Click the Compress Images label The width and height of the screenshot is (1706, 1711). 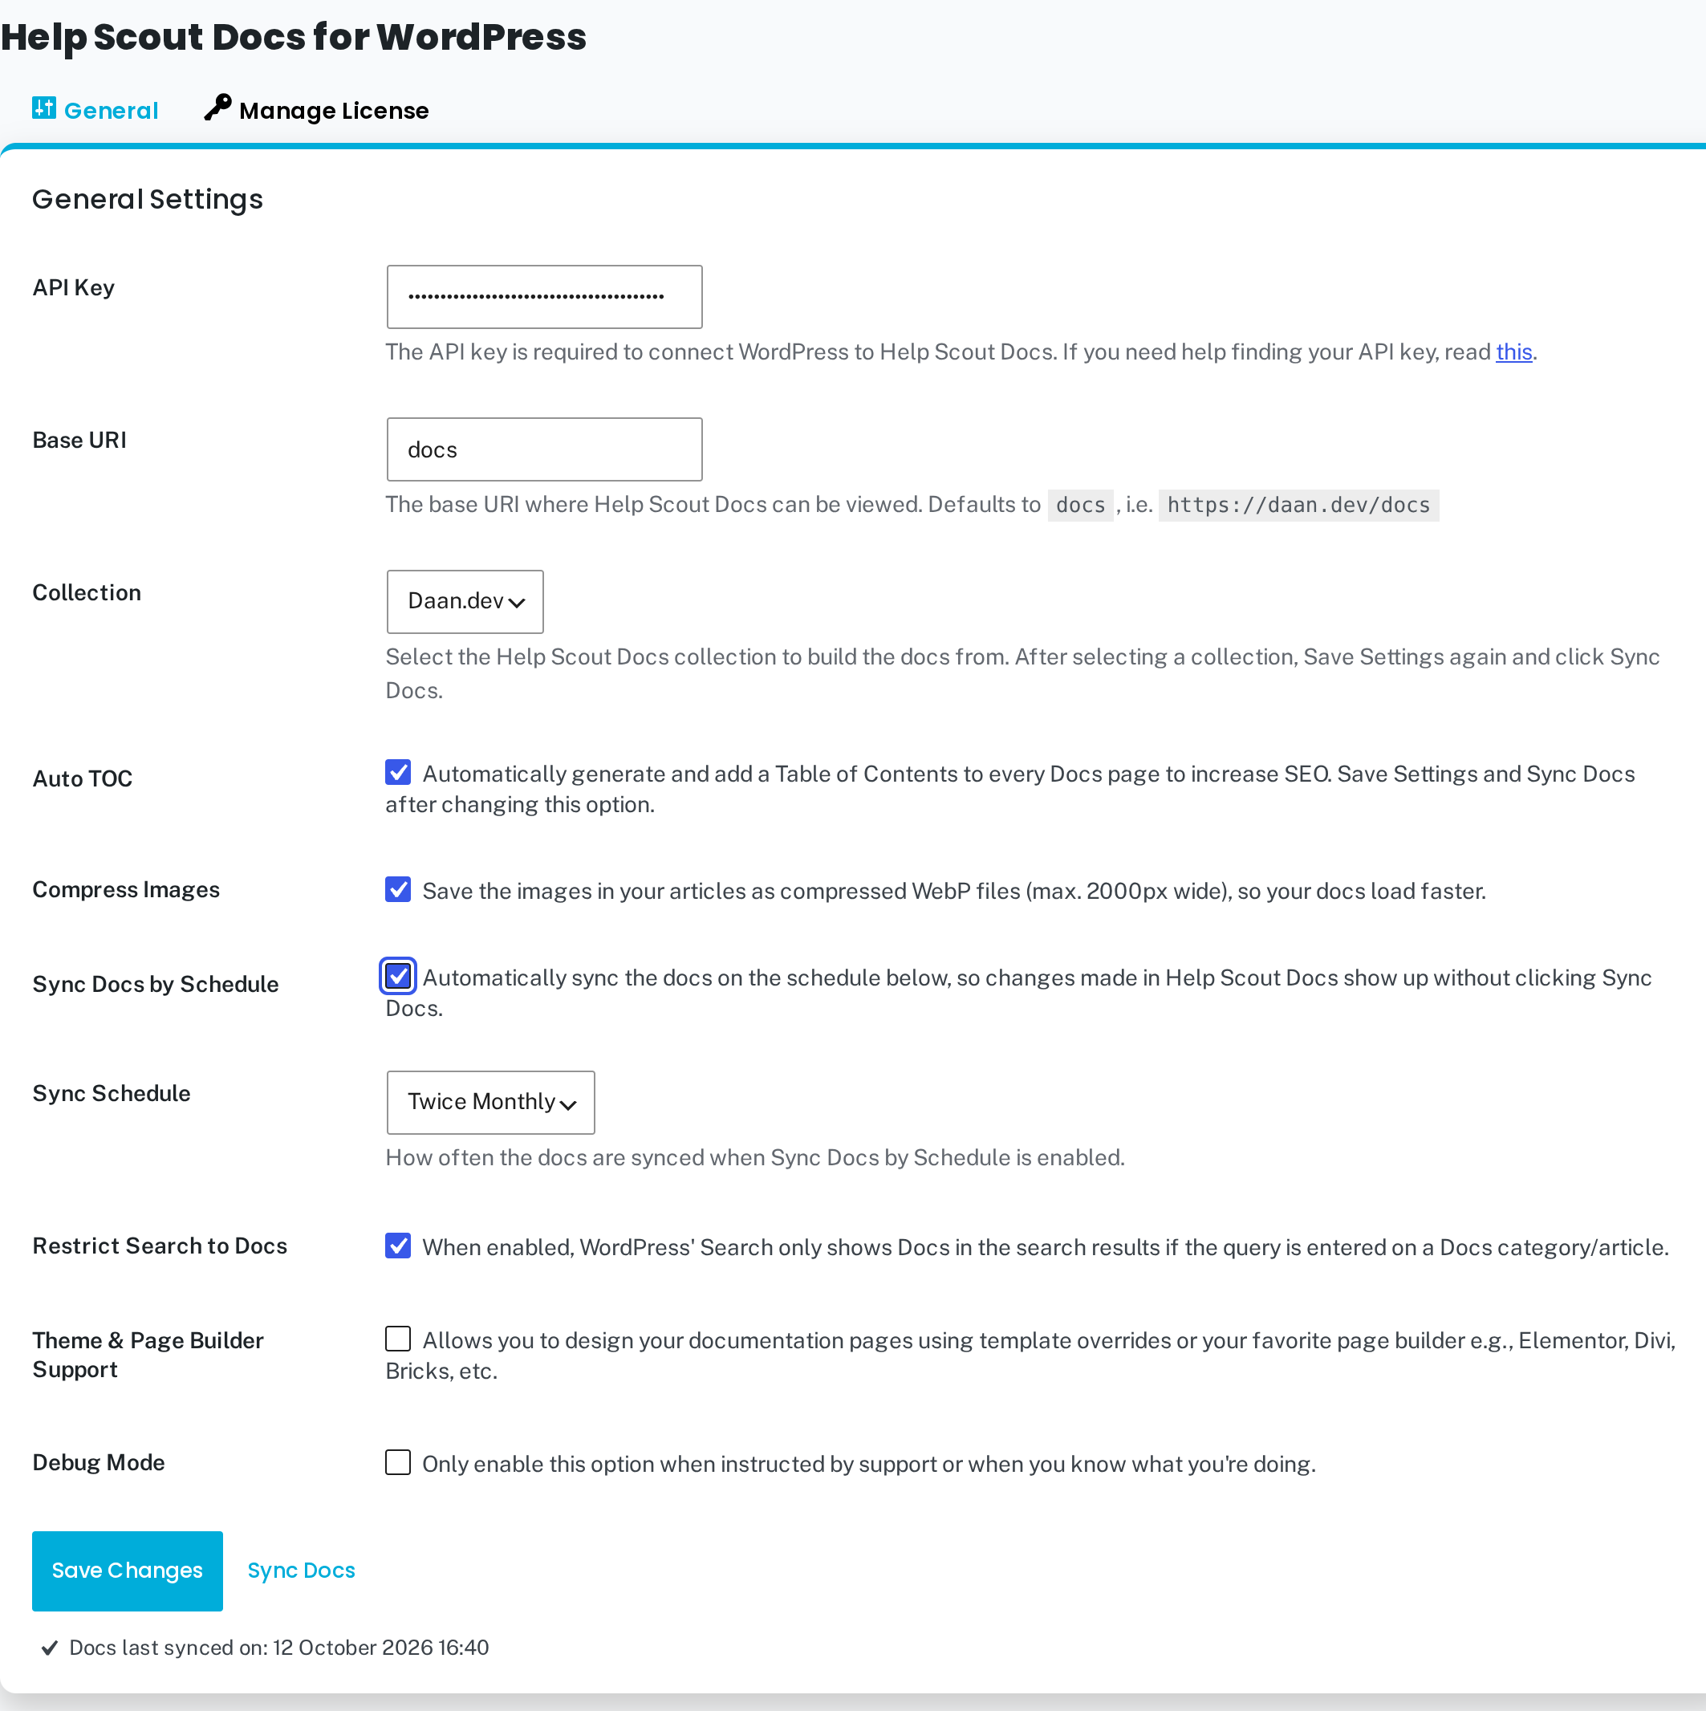(126, 890)
